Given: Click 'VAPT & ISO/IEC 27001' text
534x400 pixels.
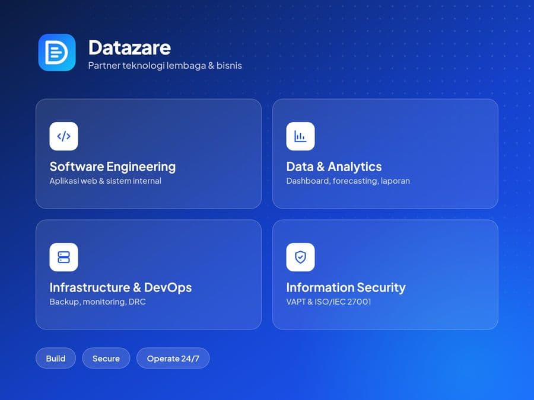Looking at the screenshot, I should click(329, 302).
